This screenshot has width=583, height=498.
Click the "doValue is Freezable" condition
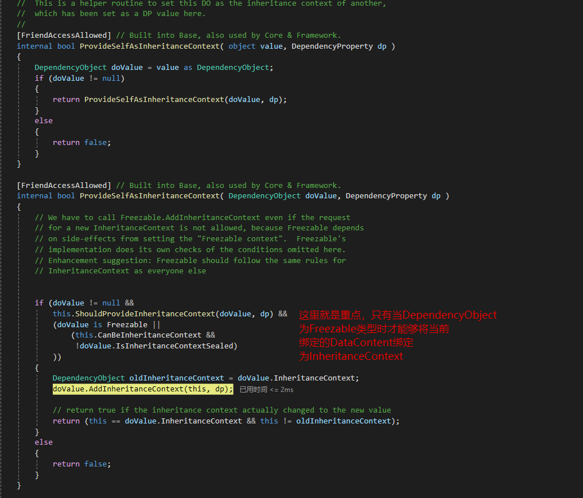pyautogui.click(x=102, y=324)
